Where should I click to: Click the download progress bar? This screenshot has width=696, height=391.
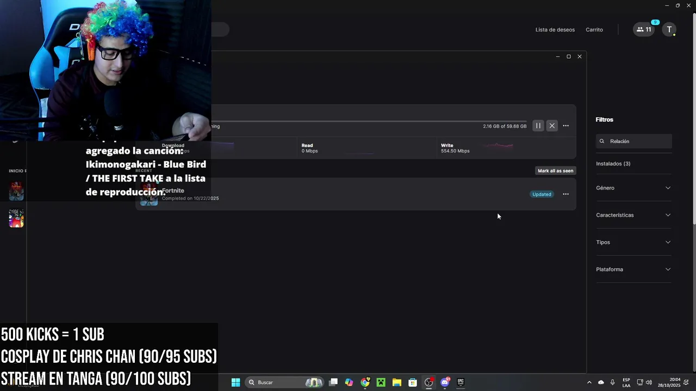[369, 121]
